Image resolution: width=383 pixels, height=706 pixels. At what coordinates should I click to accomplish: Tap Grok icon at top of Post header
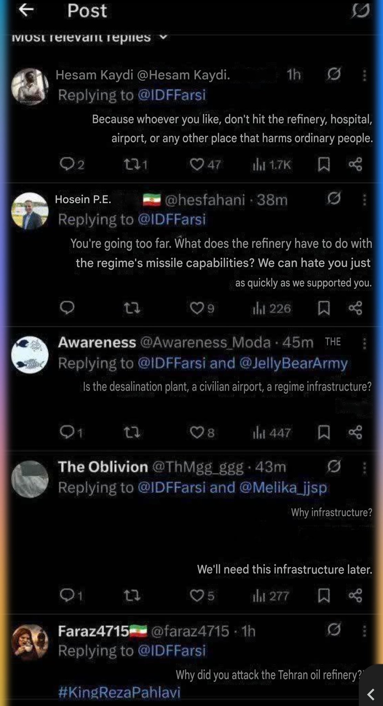[x=361, y=10]
